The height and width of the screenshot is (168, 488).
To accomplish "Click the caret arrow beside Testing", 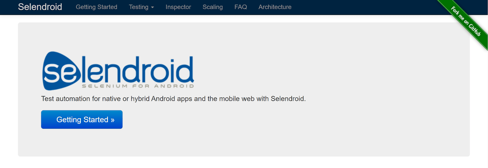I will click(x=152, y=7).
